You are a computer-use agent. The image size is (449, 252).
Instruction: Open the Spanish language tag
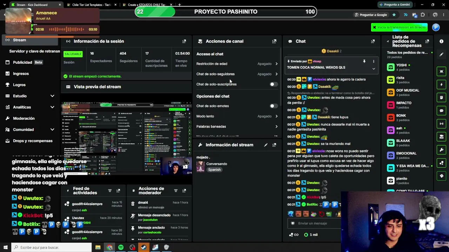point(214,170)
